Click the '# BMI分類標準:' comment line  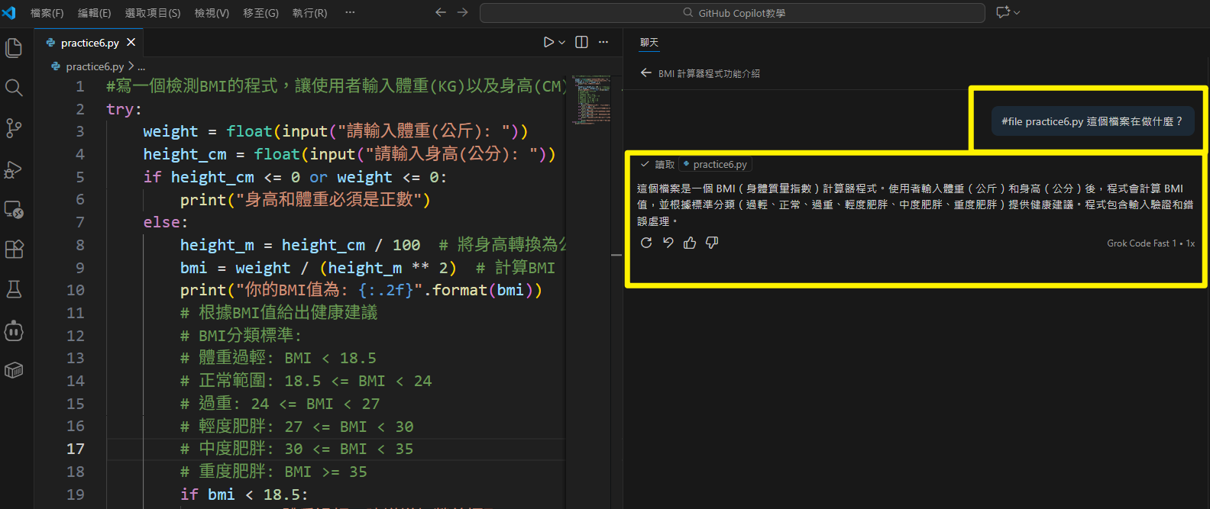click(241, 336)
